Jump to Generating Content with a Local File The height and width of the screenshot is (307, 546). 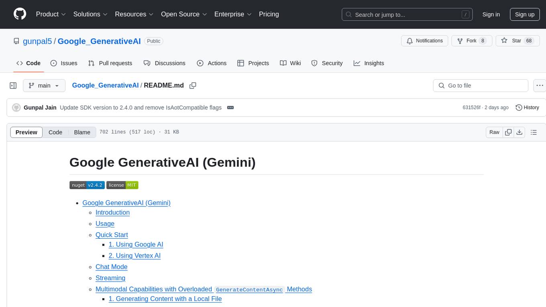pos(165,299)
